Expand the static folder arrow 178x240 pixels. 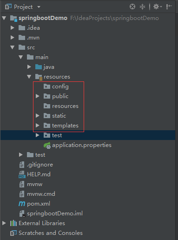coord(38,116)
